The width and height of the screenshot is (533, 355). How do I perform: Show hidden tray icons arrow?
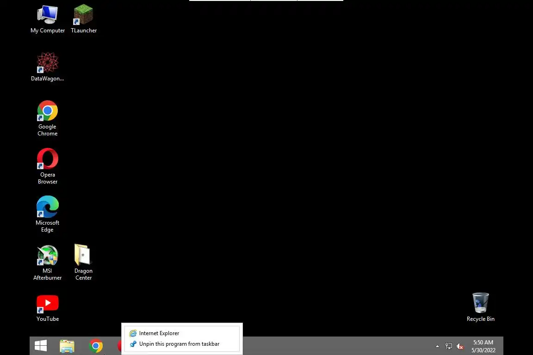coord(438,346)
